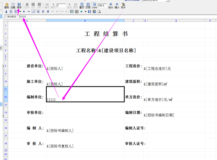Select row 12 header
217x160 pixels.
pyautogui.click(x=5, y=97)
